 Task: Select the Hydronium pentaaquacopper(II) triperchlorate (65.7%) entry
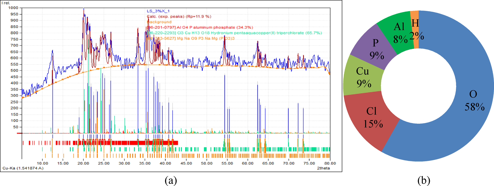(x=234, y=33)
